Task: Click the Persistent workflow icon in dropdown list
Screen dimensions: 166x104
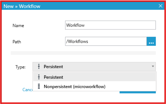Action: point(39,77)
